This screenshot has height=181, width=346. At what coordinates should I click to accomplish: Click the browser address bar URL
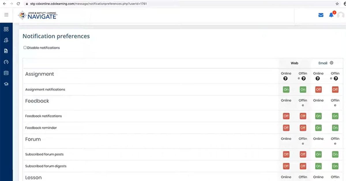pos(89,4)
